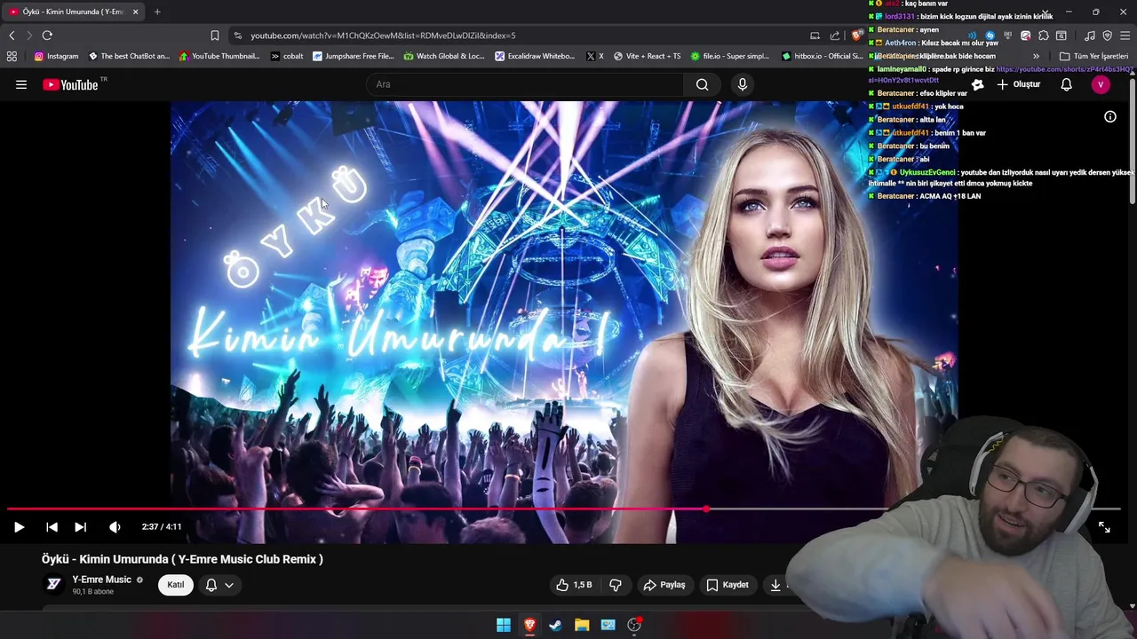Bookmark this page using the bookmark icon
1137x639 pixels.
pyautogui.click(x=214, y=35)
